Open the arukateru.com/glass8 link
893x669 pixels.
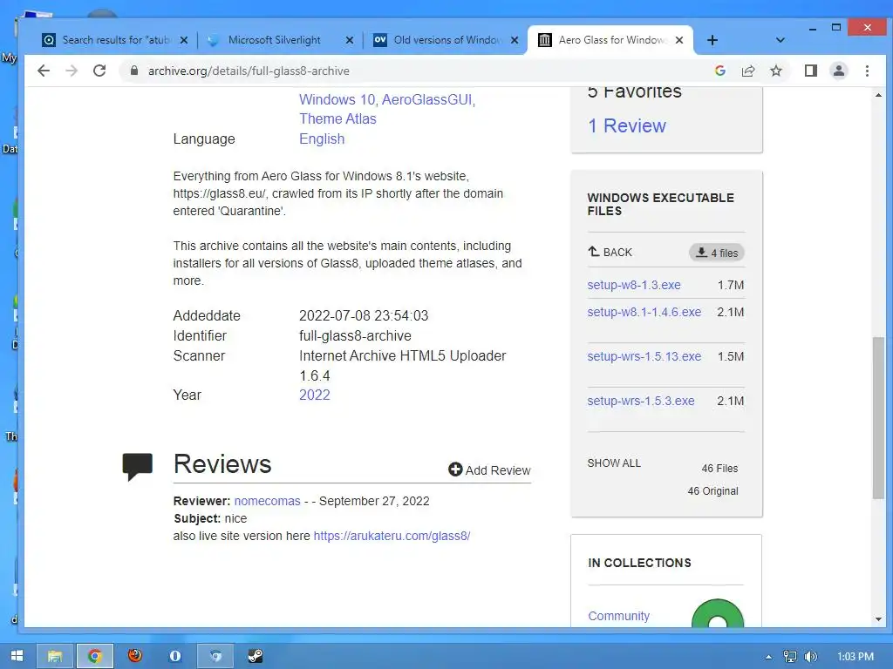392,536
